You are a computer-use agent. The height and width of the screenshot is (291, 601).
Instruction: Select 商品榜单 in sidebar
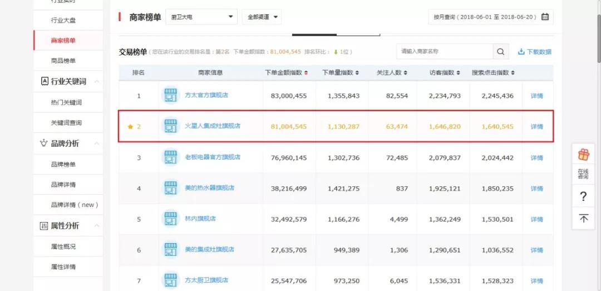pos(63,61)
